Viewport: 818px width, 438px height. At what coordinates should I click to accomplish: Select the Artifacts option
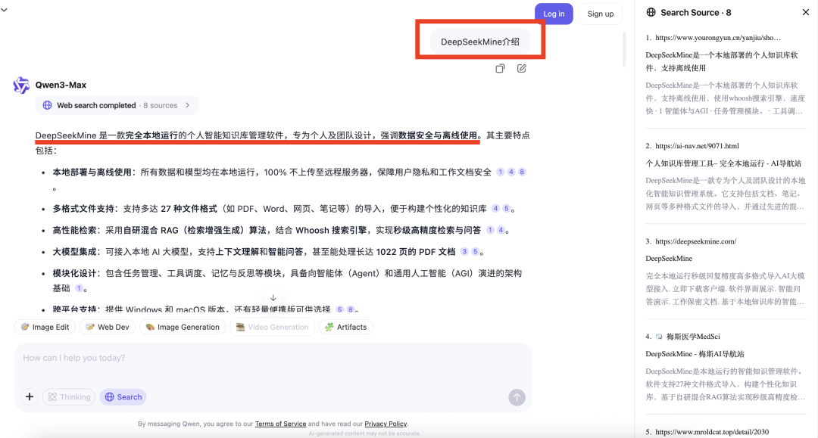coord(346,327)
